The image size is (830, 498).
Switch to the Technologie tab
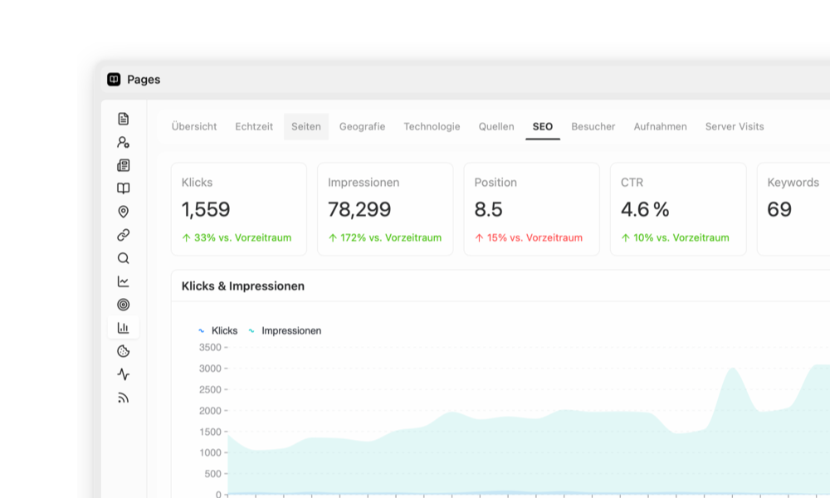[432, 126]
